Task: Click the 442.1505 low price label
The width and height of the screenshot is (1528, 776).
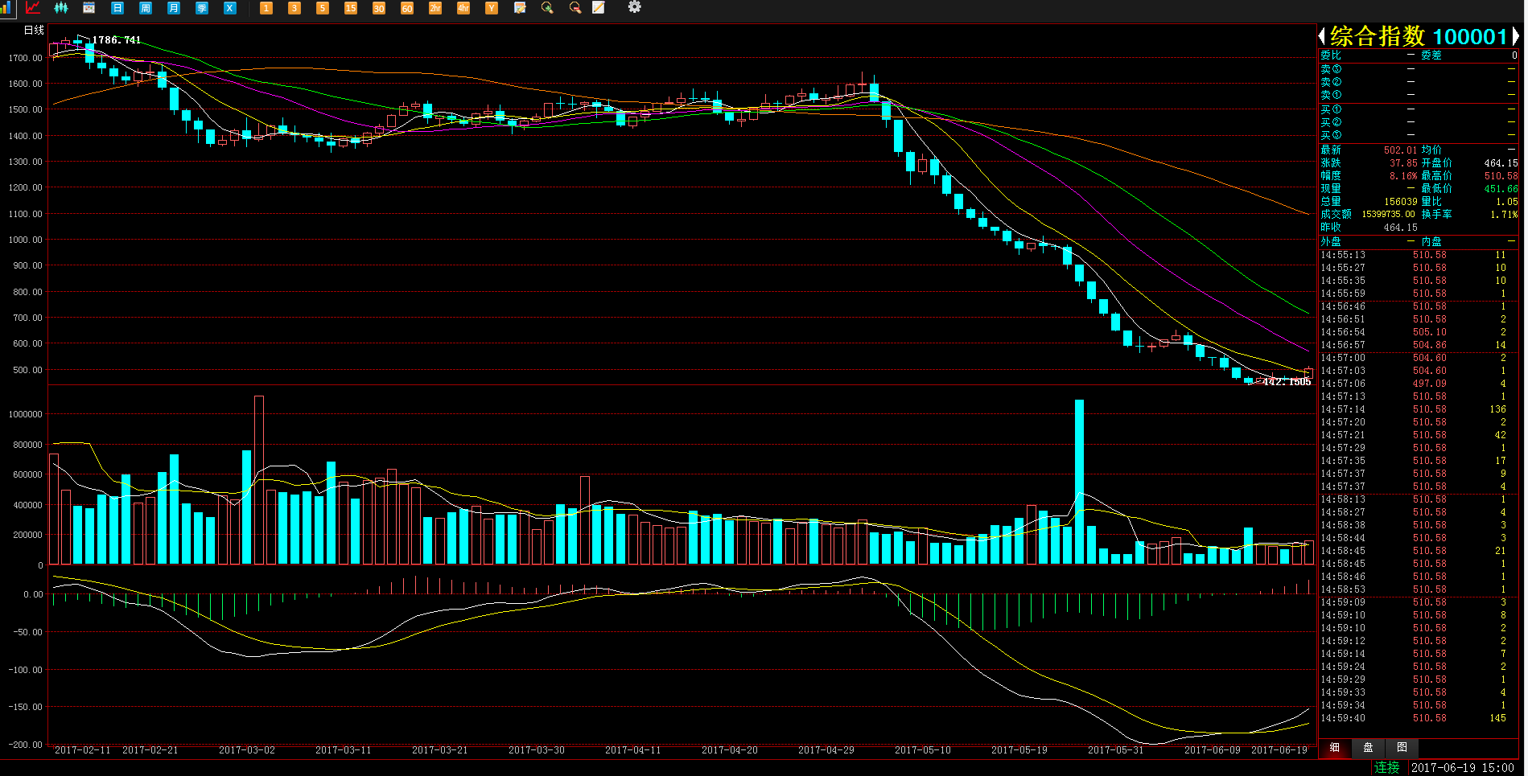Action: coord(1287,381)
